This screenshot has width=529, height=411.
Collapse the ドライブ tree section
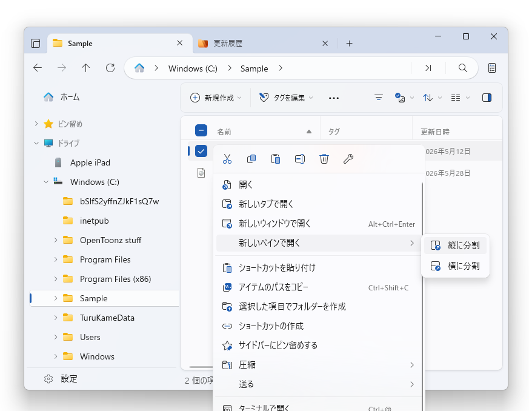(36, 143)
